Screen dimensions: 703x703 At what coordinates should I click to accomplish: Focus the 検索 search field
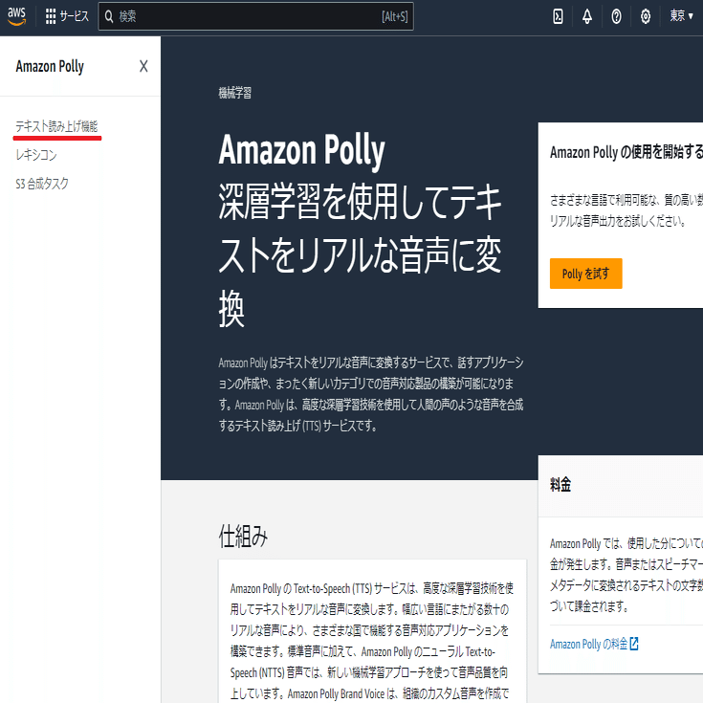(256, 16)
